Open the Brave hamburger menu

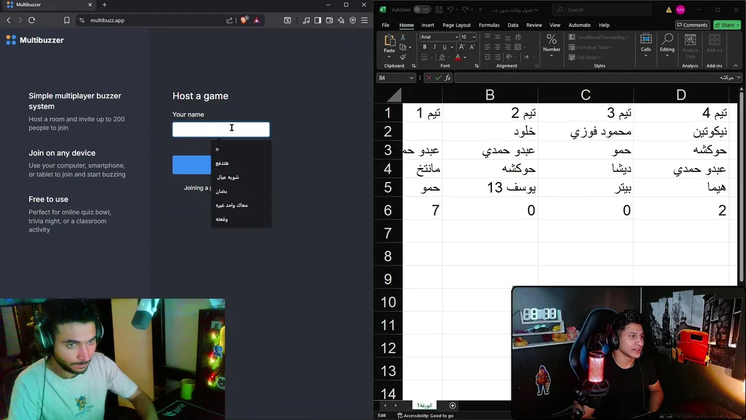pyautogui.click(x=364, y=20)
